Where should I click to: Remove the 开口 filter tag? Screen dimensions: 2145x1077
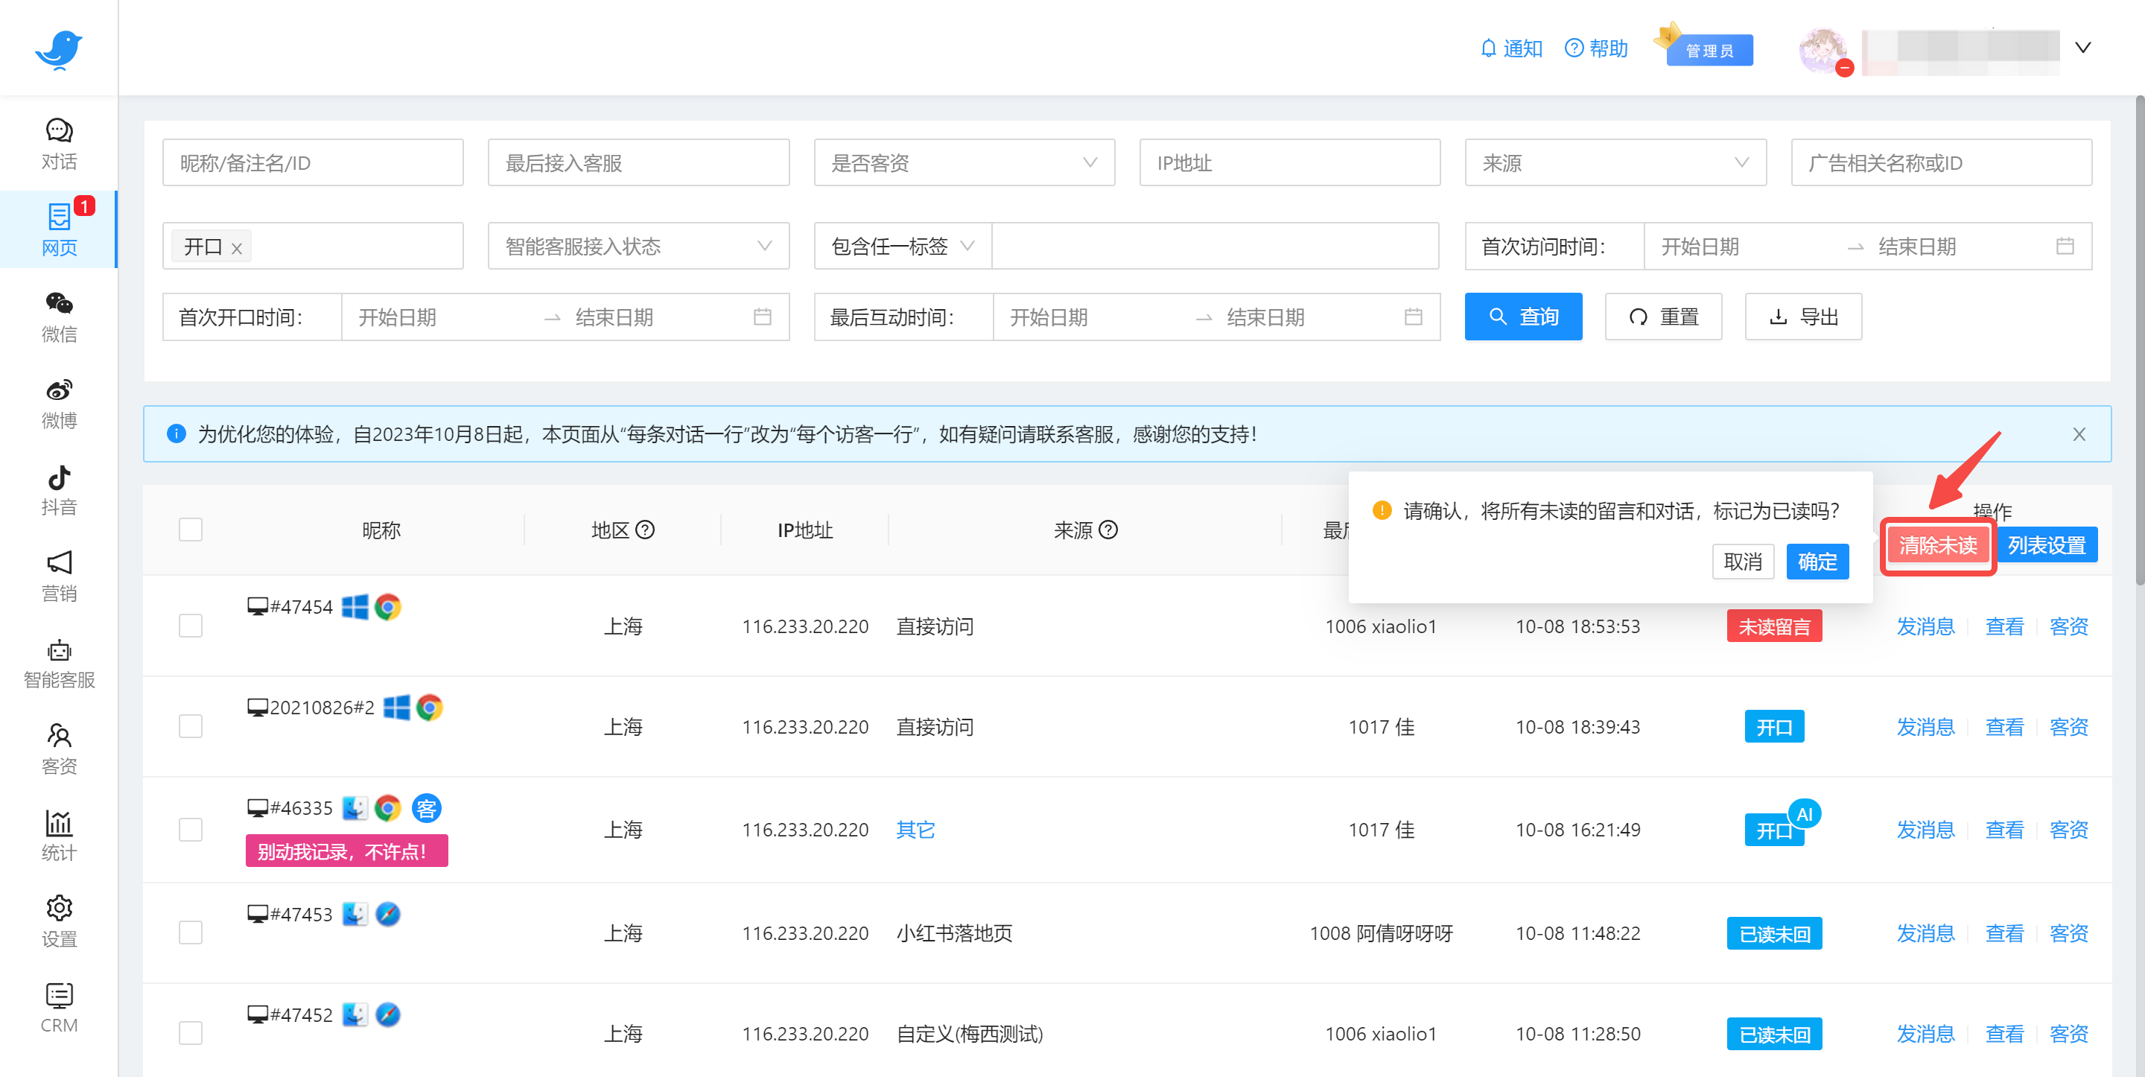tap(237, 247)
